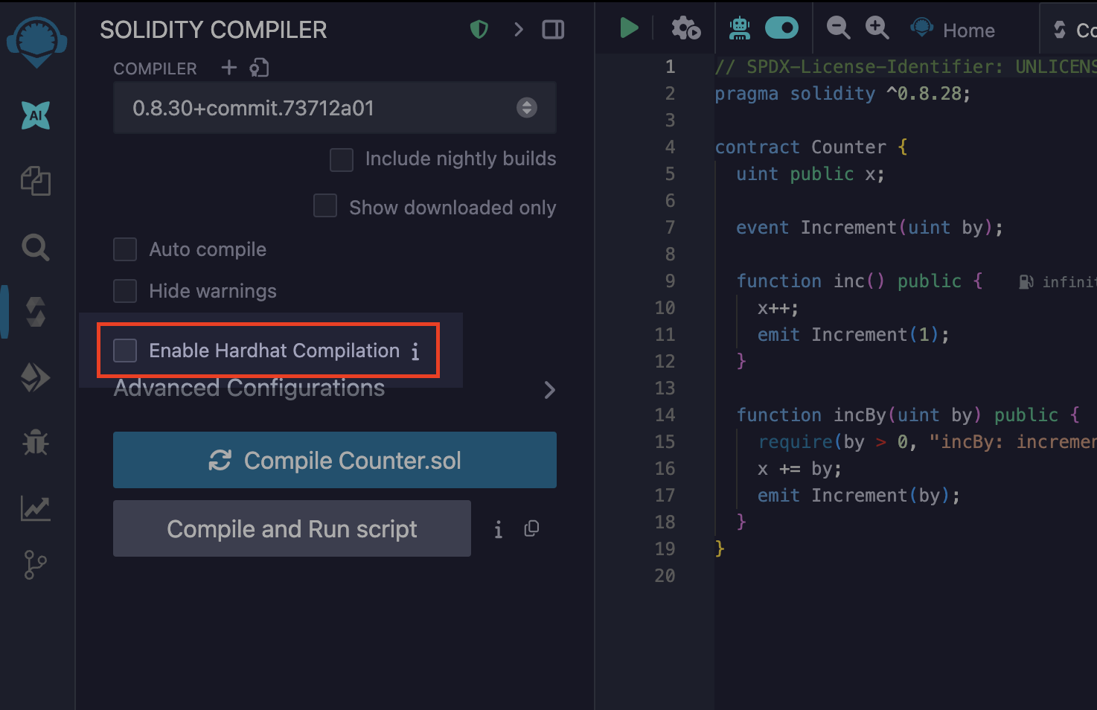This screenshot has height=710, width=1097.
Task: Open the run settings gears icon
Action: click(686, 29)
